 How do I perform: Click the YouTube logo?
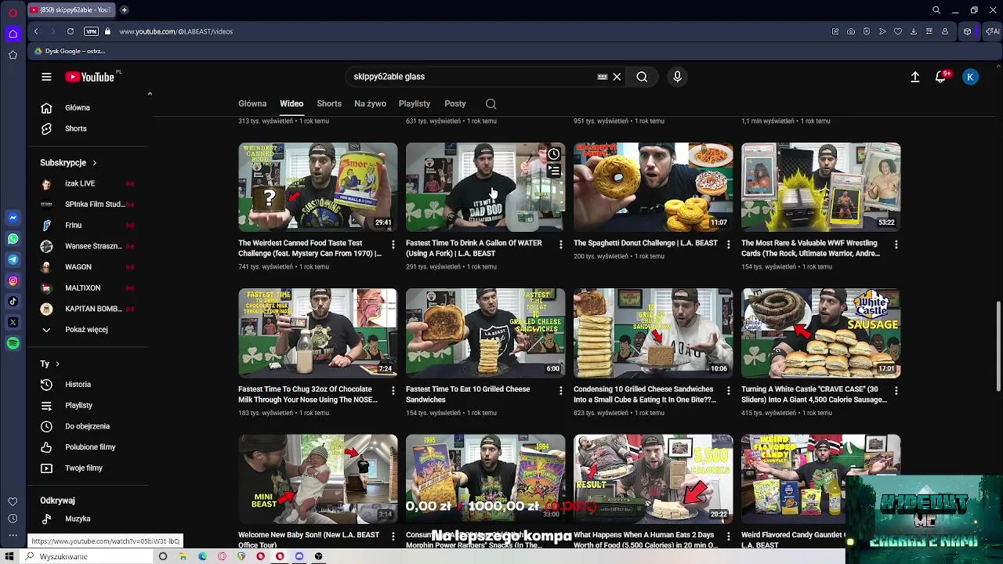(x=90, y=77)
